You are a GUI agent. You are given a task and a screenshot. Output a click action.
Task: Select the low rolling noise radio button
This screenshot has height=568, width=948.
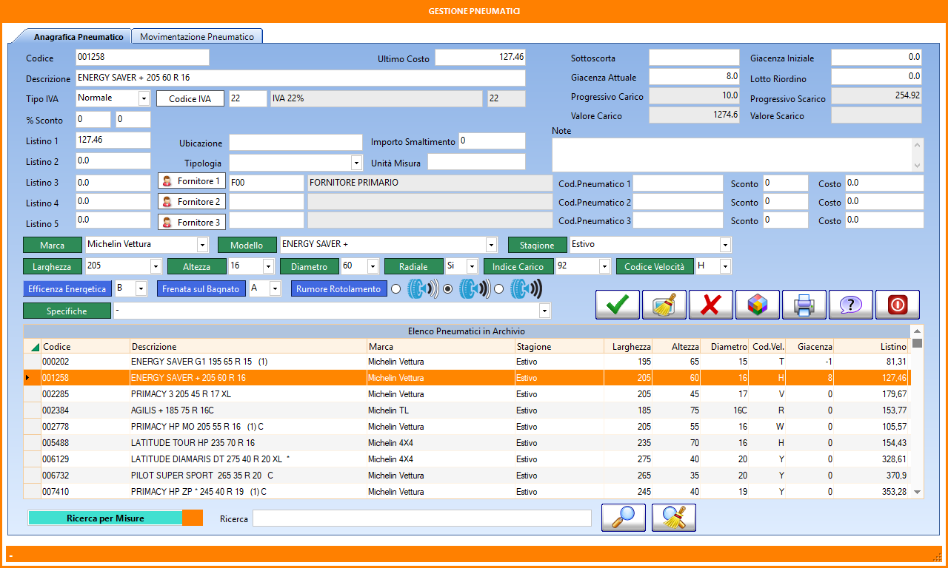[x=395, y=289]
